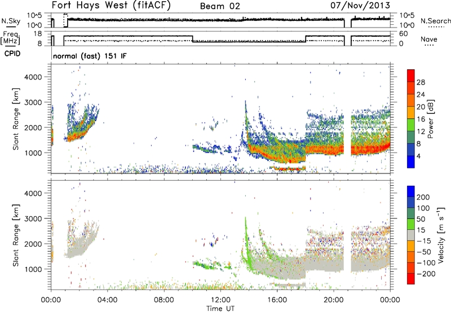Click the "Slant Range [km]" label of the Velocity panel
This screenshot has width=451, height=312.
(x=16, y=235)
